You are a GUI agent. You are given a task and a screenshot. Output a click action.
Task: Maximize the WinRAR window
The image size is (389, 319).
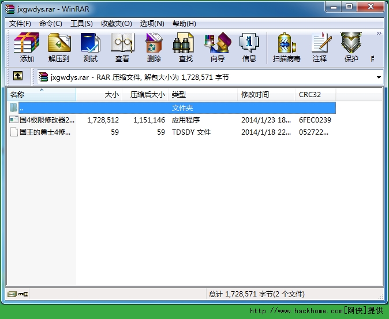(x=349, y=7)
